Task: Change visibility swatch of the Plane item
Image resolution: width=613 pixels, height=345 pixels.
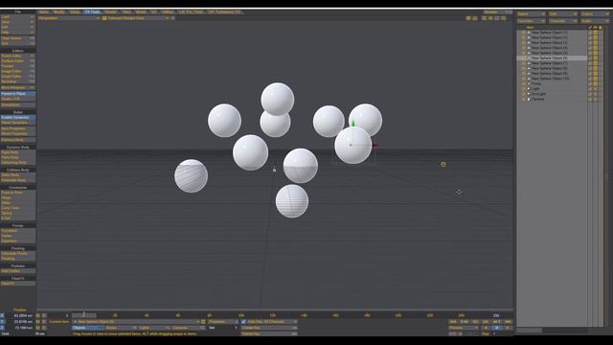Action: coord(596,83)
